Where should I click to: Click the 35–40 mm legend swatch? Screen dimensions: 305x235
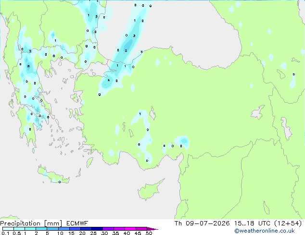click(119, 229)
